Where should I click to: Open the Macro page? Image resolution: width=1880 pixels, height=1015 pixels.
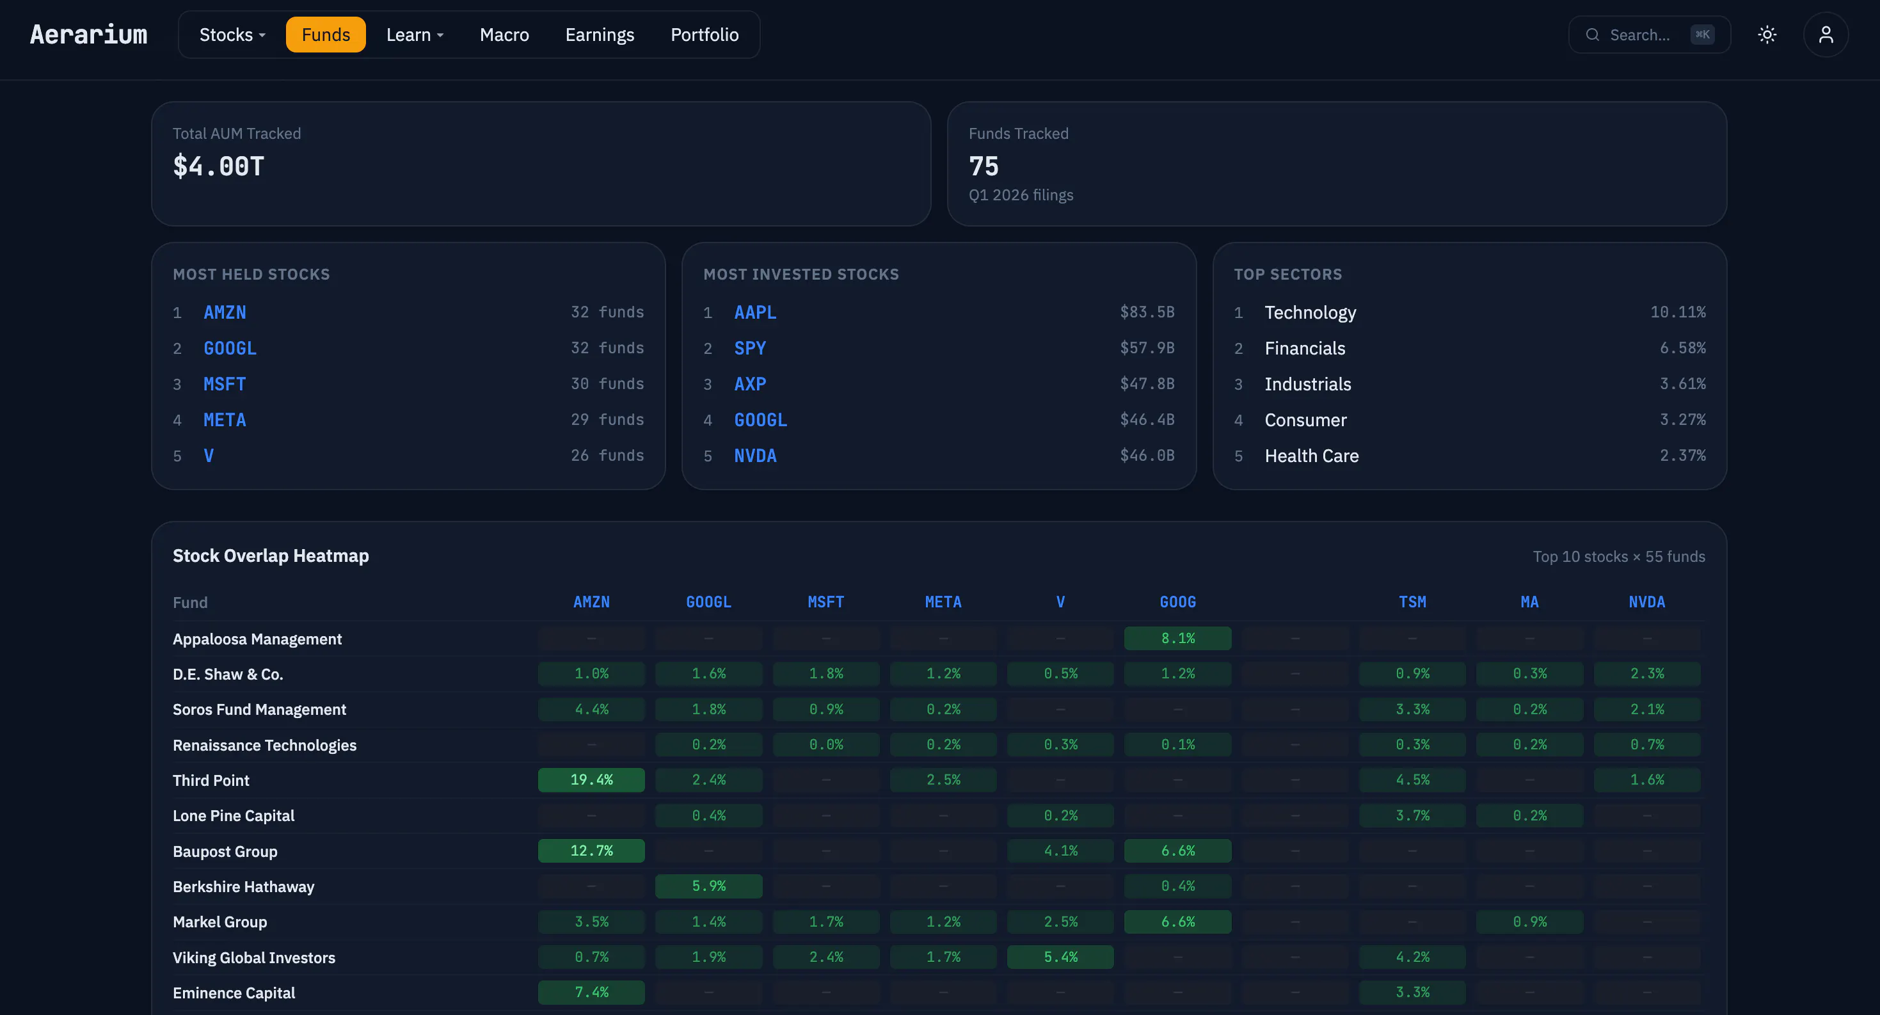[x=504, y=35]
